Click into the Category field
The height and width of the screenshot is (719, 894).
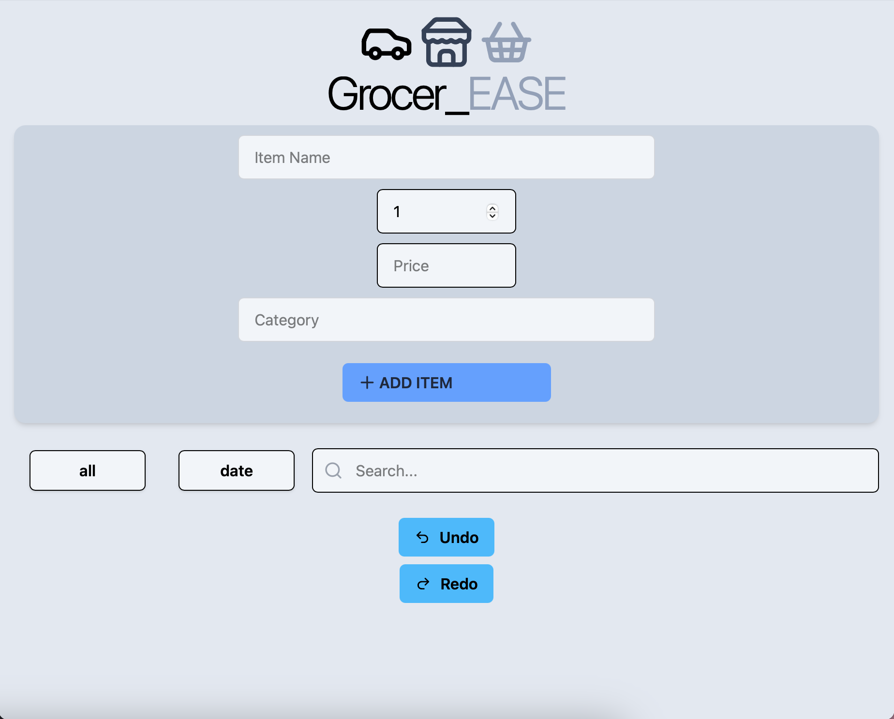pos(446,320)
